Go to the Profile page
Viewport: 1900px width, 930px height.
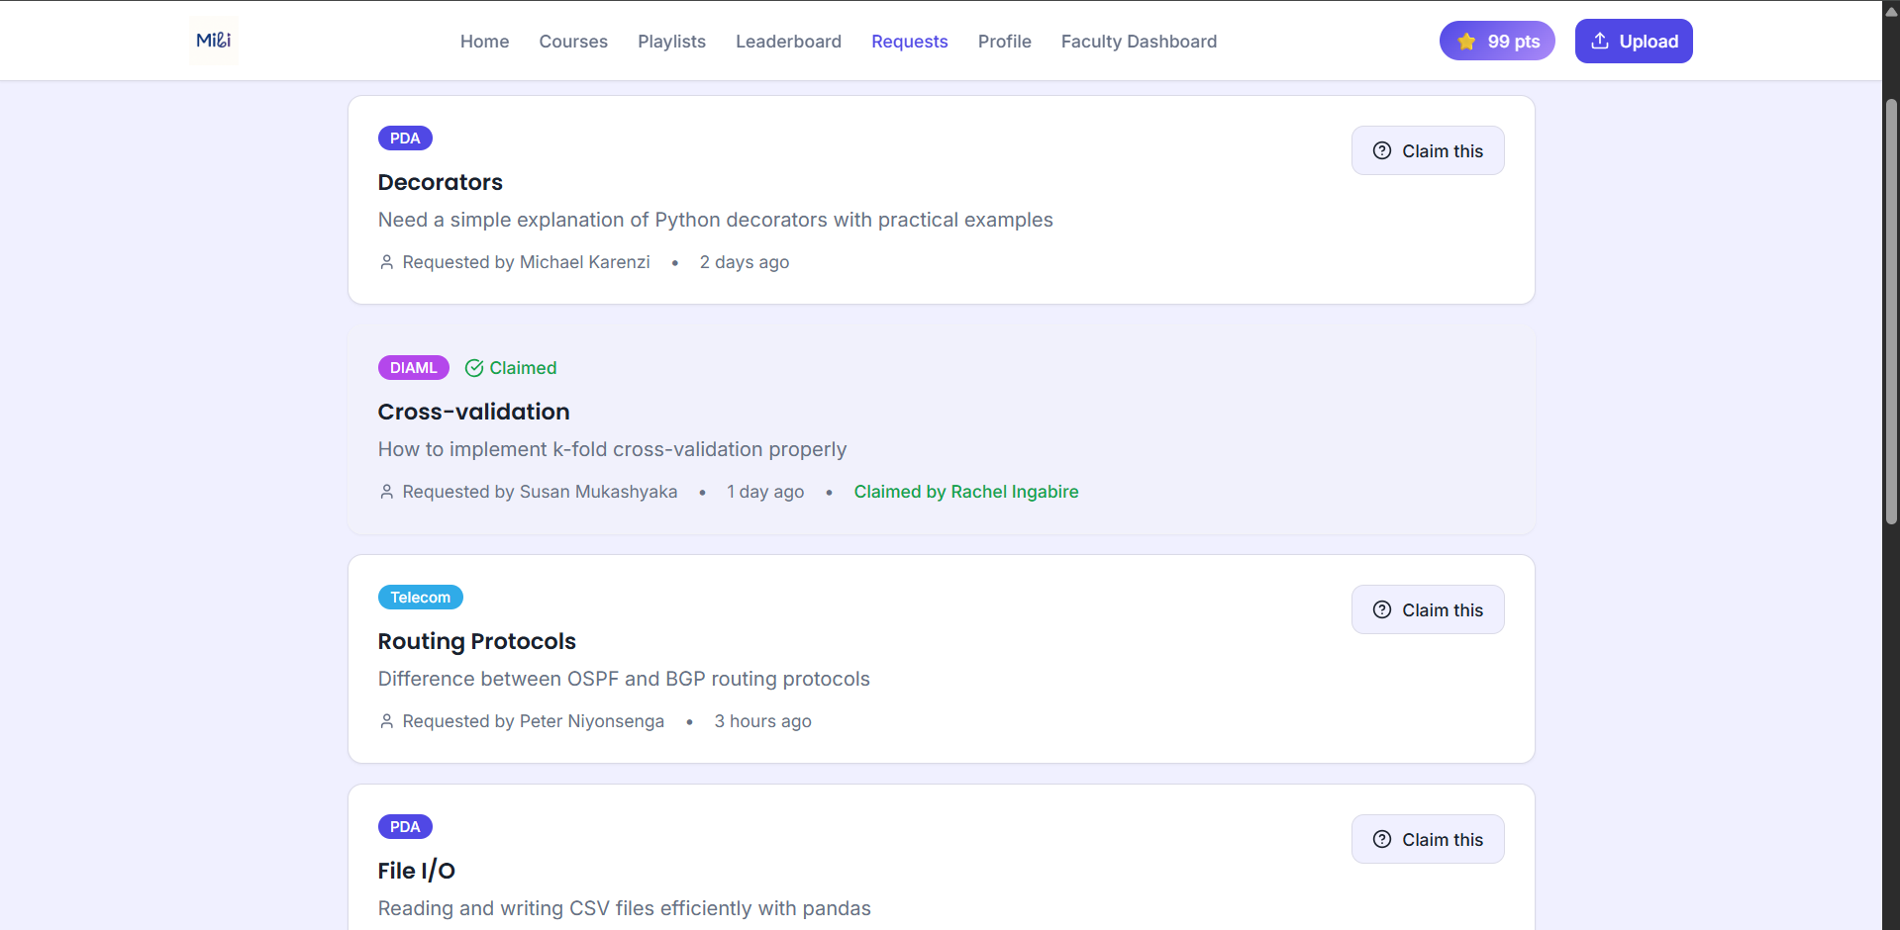click(1004, 42)
